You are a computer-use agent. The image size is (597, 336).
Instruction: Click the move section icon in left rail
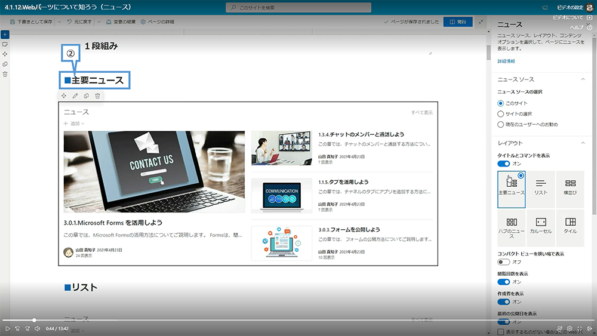coord(5,54)
